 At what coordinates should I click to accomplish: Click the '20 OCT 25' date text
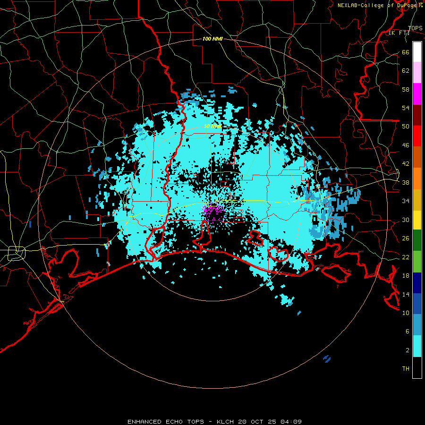258,422
